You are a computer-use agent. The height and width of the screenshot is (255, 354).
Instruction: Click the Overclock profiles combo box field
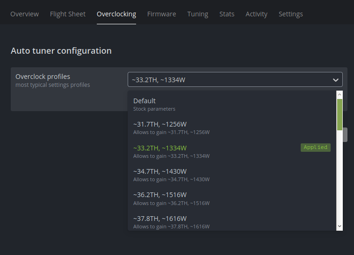point(229,80)
